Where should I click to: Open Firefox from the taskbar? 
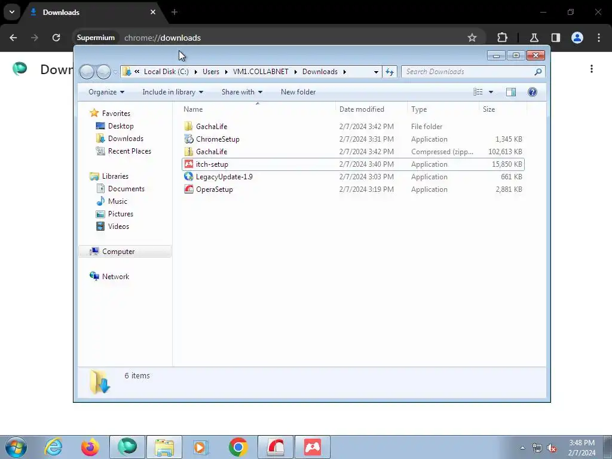click(x=90, y=447)
